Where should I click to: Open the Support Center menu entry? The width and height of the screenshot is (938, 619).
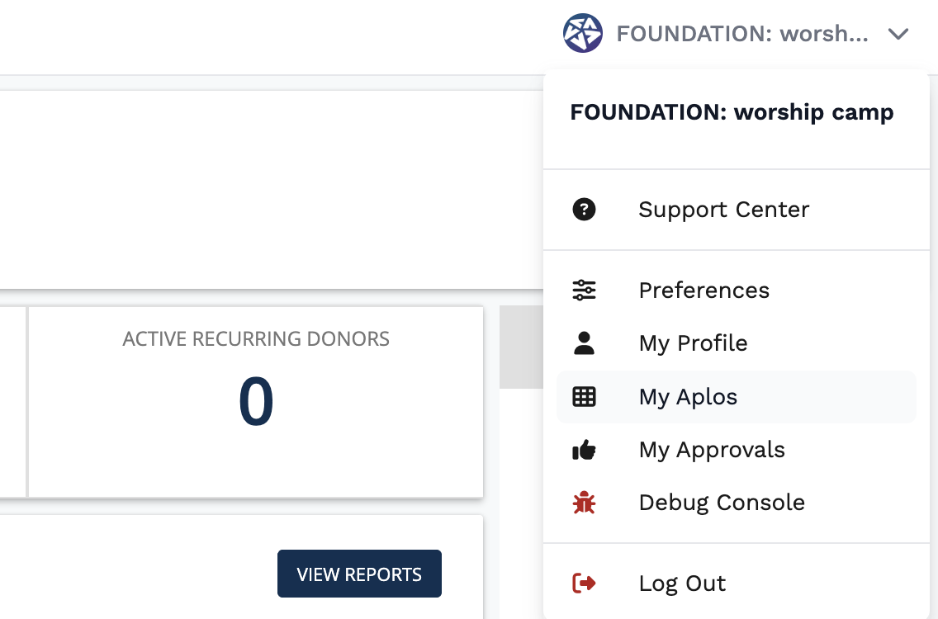click(723, 210)
